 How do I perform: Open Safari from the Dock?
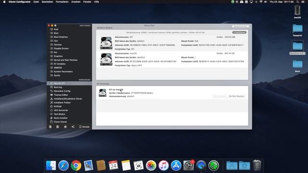[x=63, y=165]
